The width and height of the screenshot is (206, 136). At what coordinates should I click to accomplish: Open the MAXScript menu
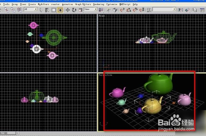pyautogui.click(x=125, y=4)
